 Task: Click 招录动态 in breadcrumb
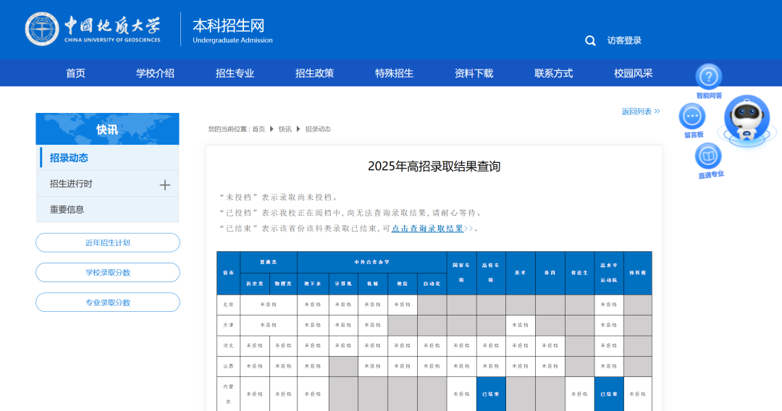click(x=318, y=129)
